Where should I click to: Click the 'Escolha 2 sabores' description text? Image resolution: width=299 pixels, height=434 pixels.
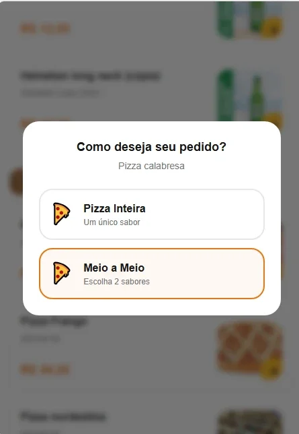pyautogui.click(x=116, y=282)
